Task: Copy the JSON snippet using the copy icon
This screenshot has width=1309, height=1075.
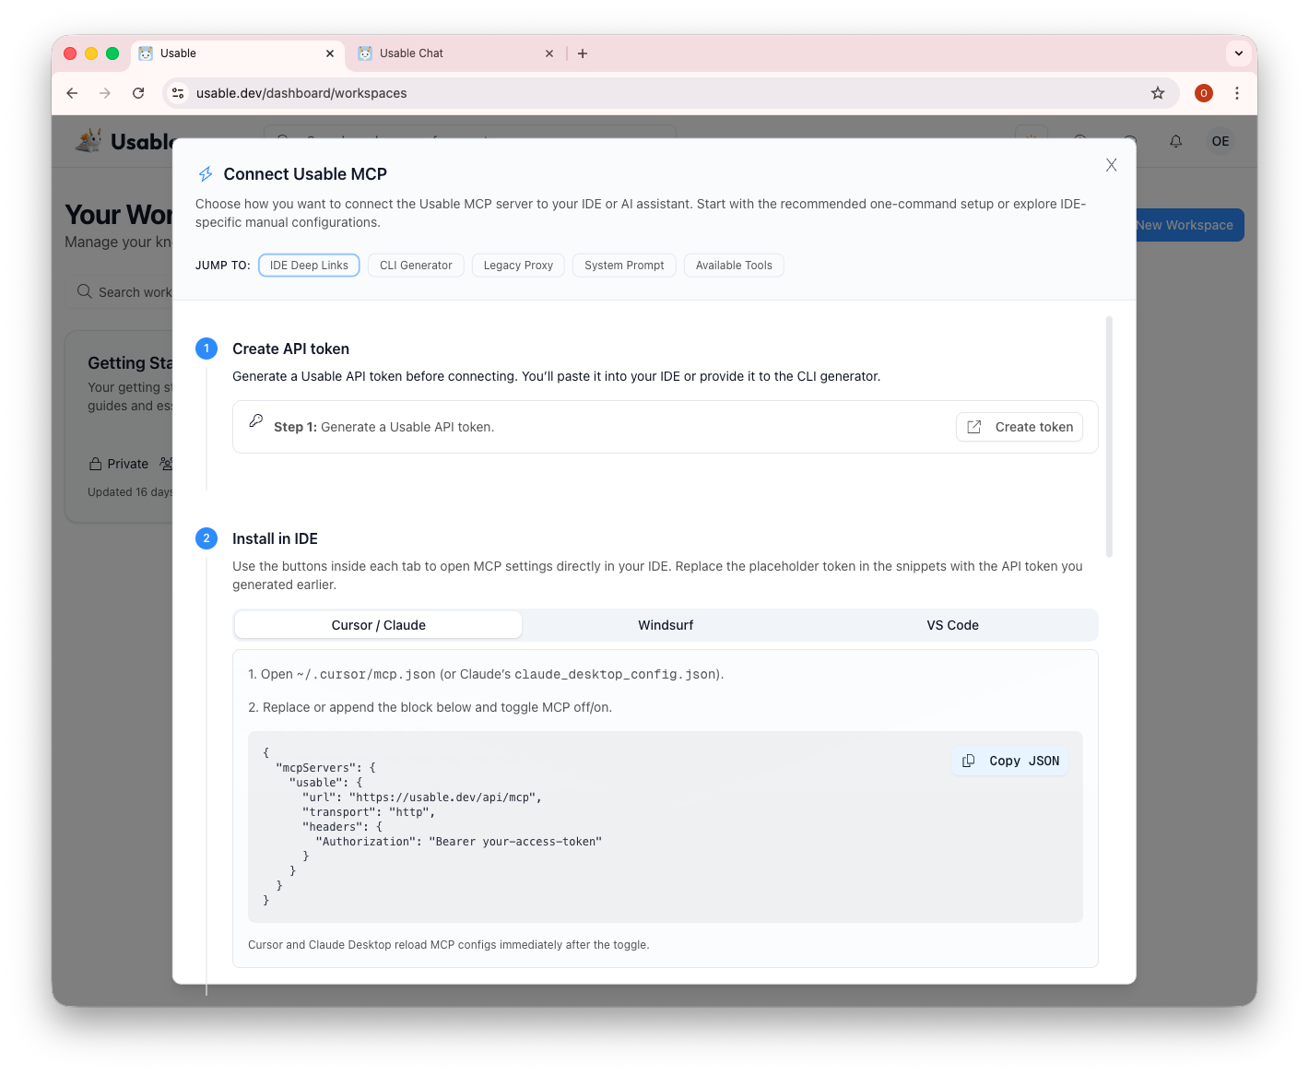Action: click(968, 760)
